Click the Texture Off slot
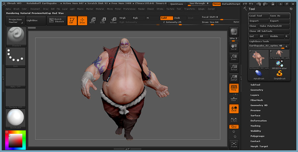 tap(16, 98)
